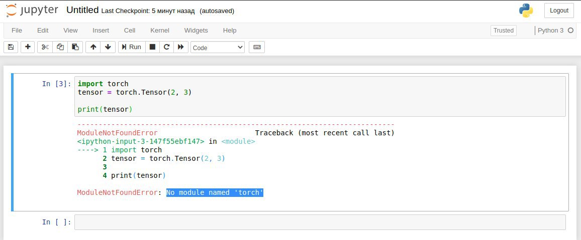Click the ipython-input-3-147f55ebf147 text
This screenshot has width=581, height=240.
click(x=141, y=141)
